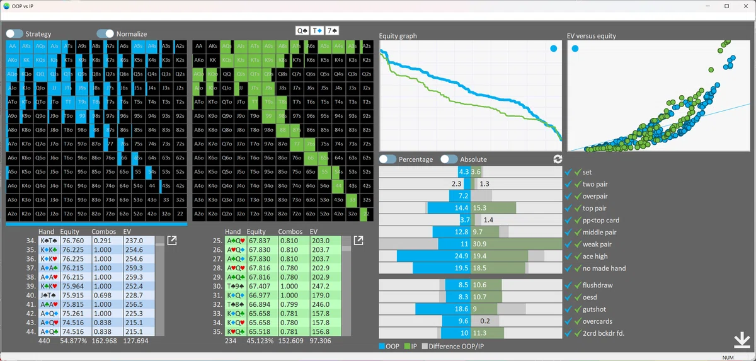Click the blue checkmark for ace high
Screen dimensions: 756x361
[569, 256]
